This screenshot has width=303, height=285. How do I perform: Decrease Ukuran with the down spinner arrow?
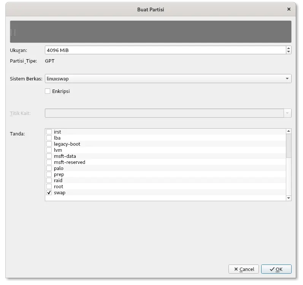289,52
